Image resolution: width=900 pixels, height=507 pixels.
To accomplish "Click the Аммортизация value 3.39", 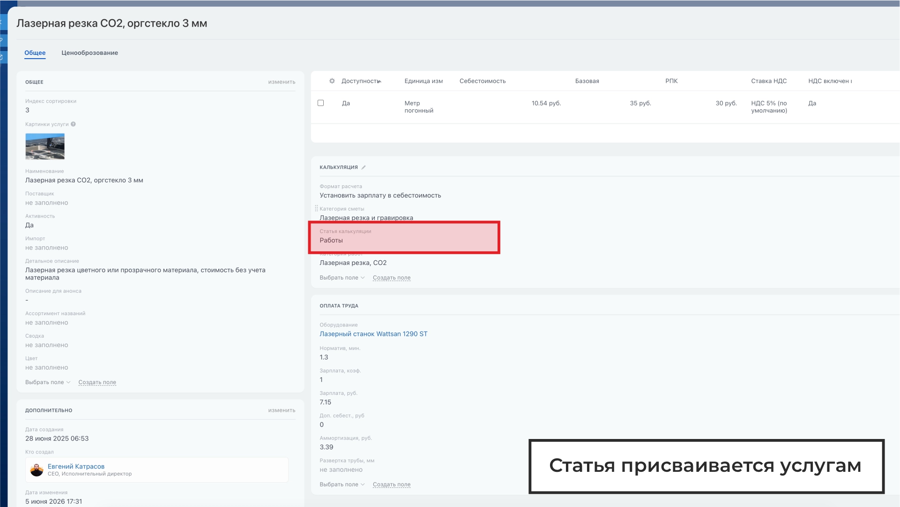I will [327, 447].
